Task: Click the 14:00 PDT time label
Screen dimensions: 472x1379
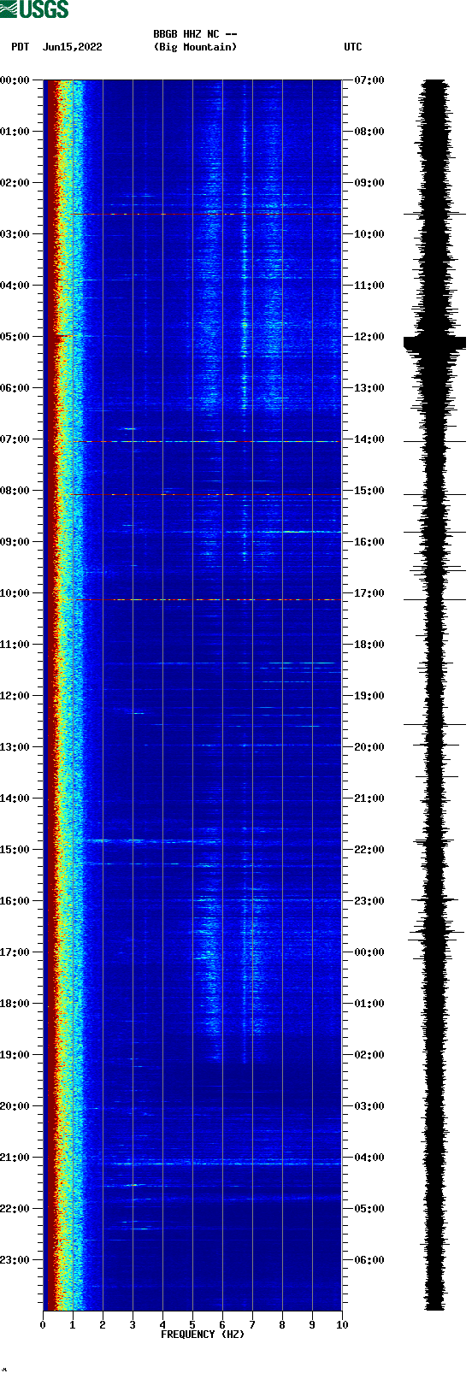Action: coord(15,799)
